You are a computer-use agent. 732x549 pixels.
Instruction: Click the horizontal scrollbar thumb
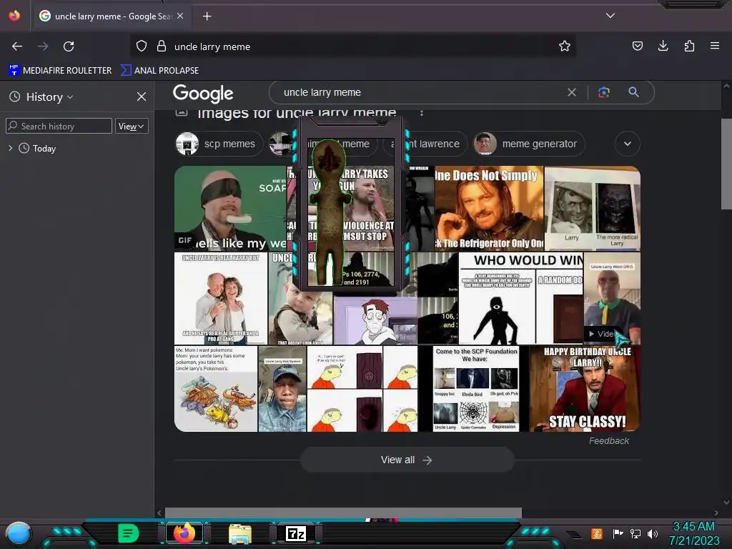(343, 513)
